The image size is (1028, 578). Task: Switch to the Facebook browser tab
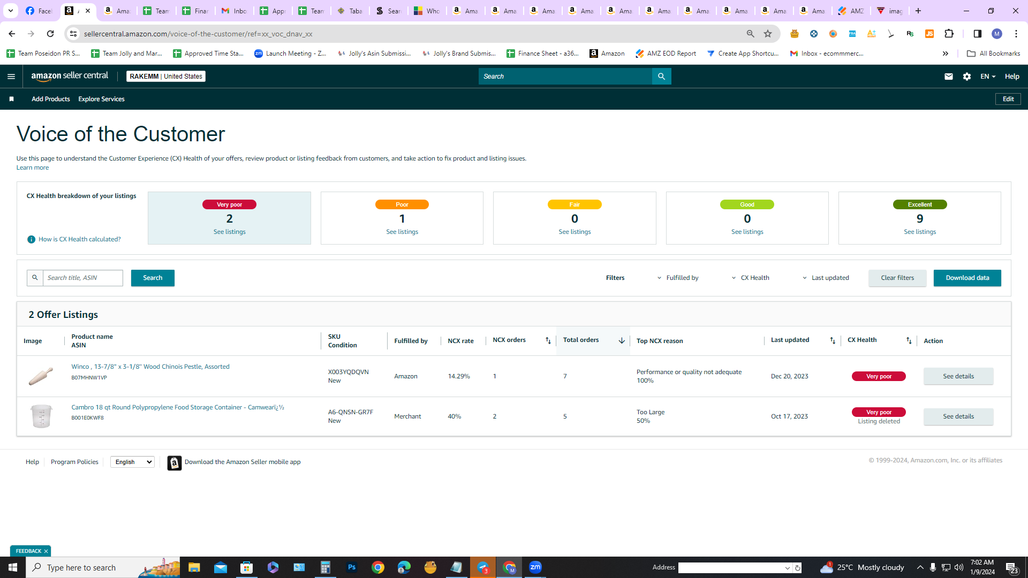click(39, 11)
